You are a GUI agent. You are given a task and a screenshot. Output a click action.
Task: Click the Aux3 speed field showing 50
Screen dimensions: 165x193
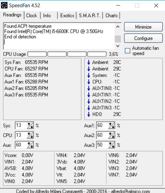tap(103, 145)
